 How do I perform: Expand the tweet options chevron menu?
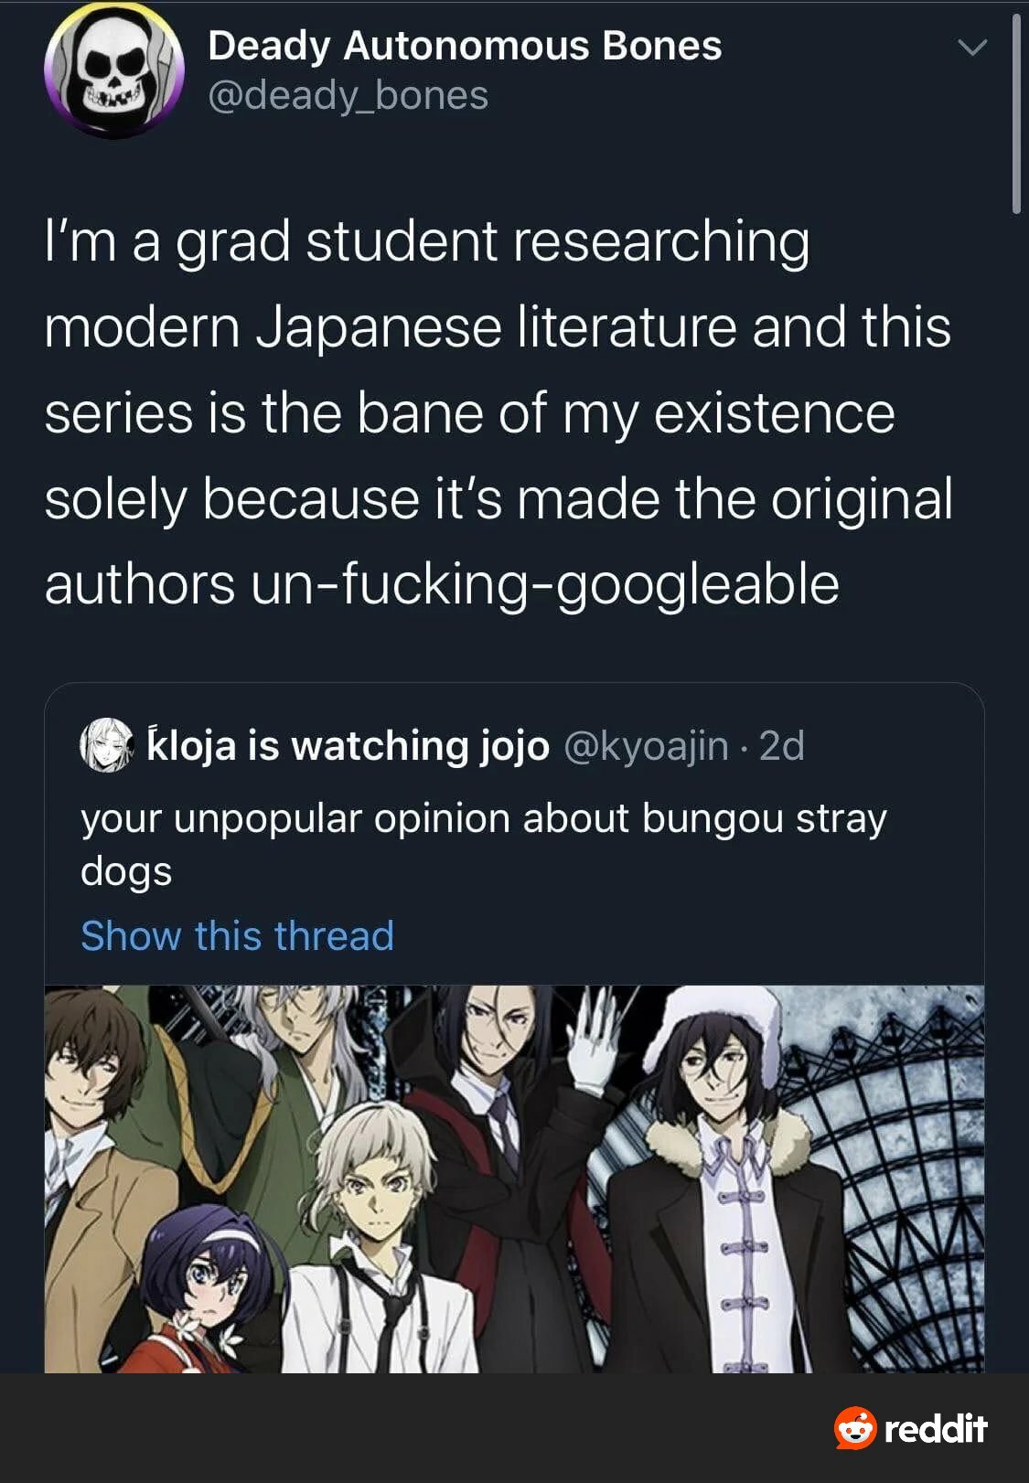[x=971, y=48]
